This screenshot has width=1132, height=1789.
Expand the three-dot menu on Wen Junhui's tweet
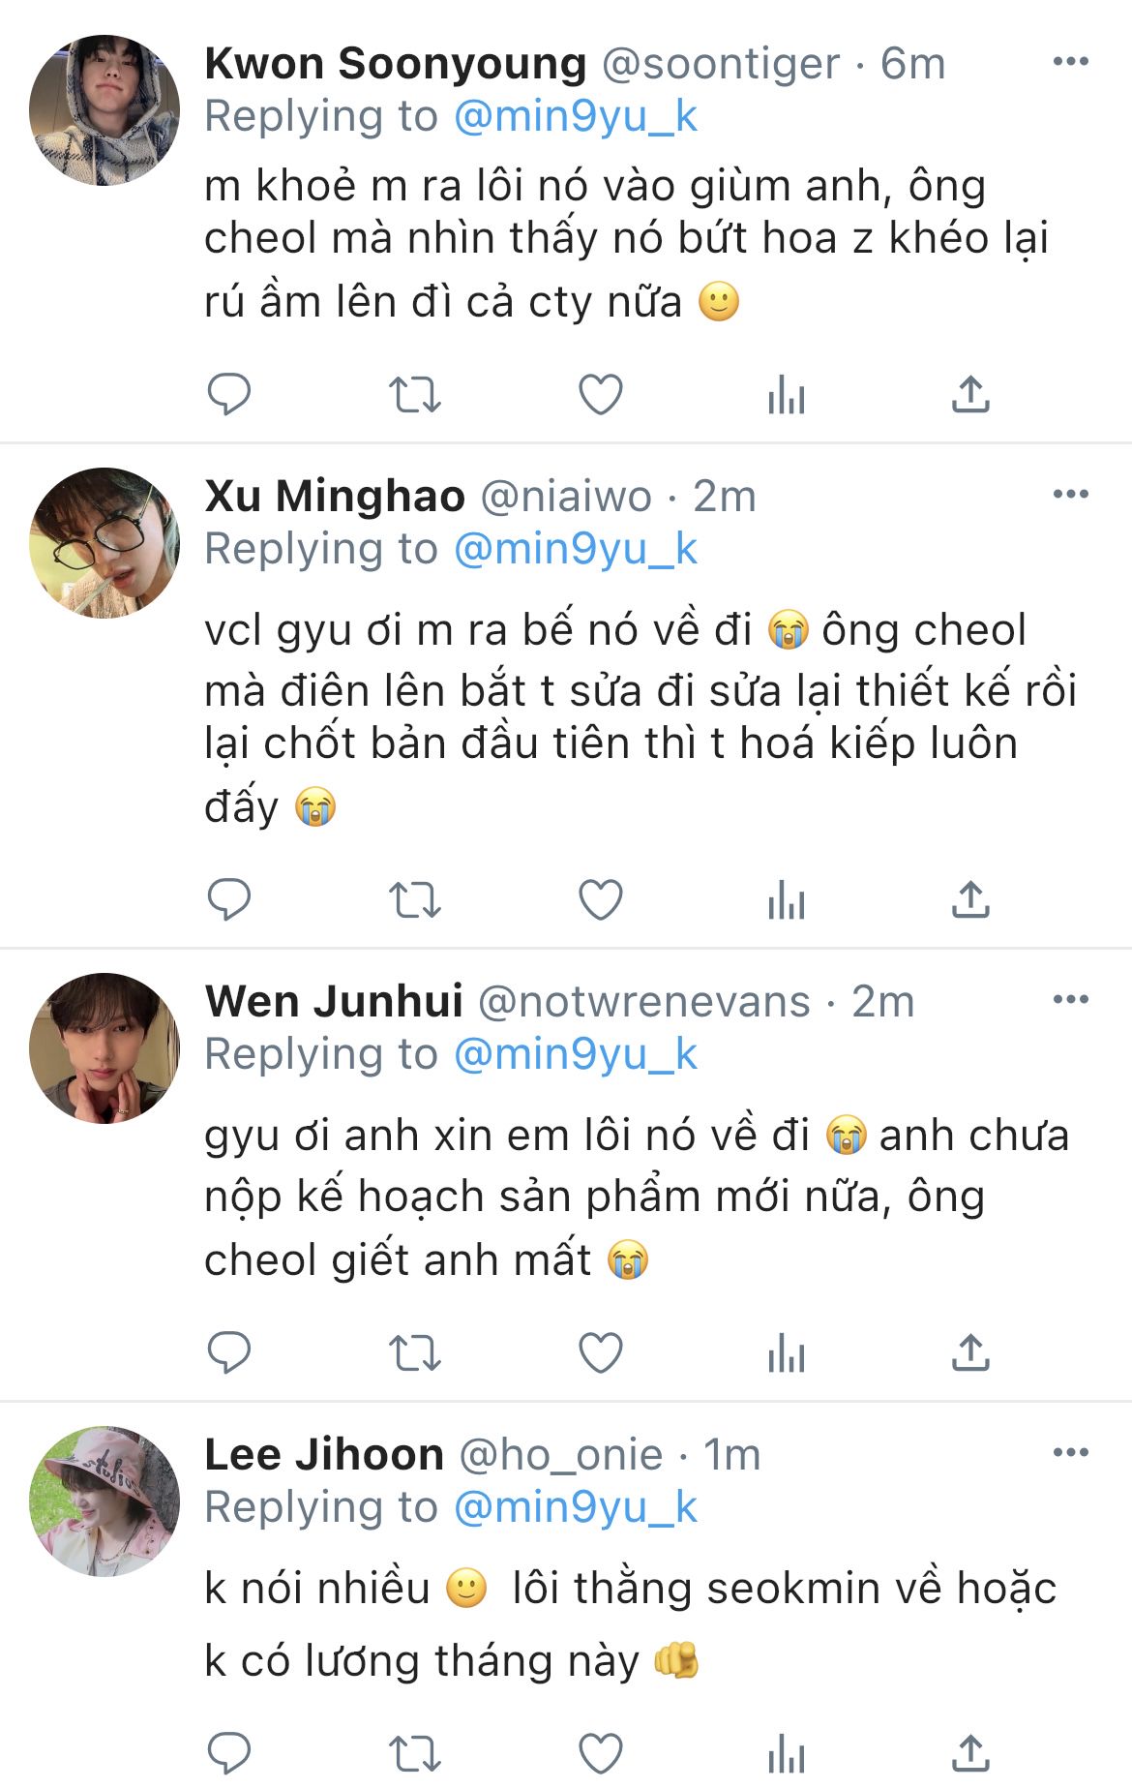pyautogui.click(x=1070, y=1000)
